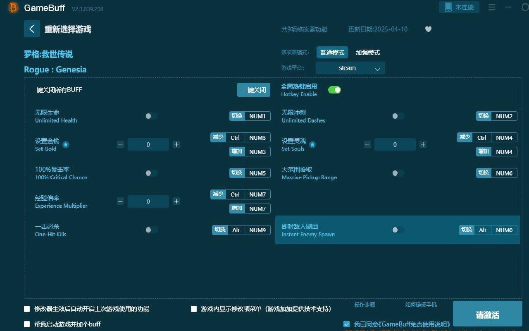Decrease Set Souls value with minus
Viewport: 529px width, 331px height.
coord(367,144)
